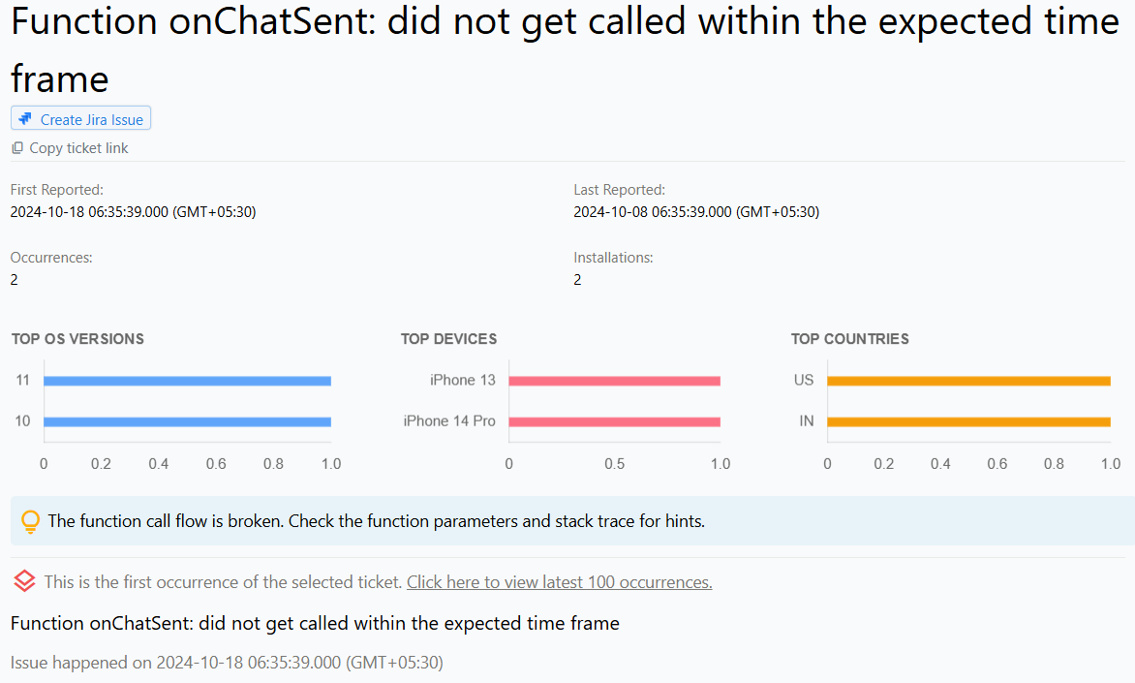Click the blue bar for OS version 11
1135x683 pixels.
point(187,381)
